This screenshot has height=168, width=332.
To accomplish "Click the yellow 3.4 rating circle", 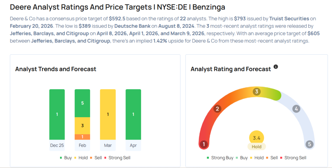I will (256, 138).
